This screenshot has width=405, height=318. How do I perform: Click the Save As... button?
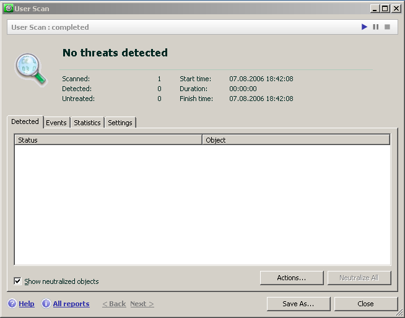click(x=298, y=304)
